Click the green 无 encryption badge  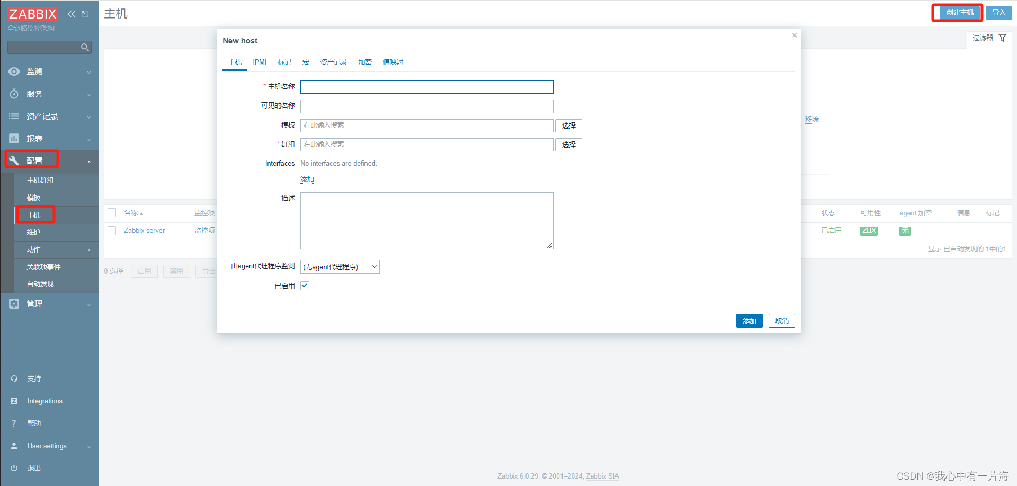click(x=905, y=231)
